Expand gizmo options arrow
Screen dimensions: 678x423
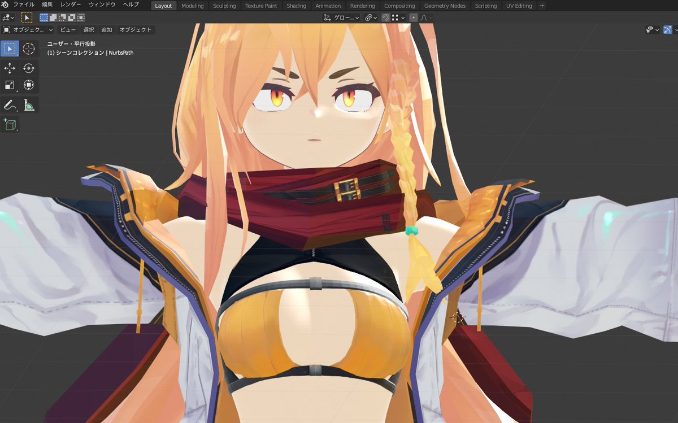tap(675, 29)
